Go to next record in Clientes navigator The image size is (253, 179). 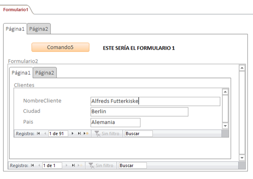tap(73, 134)
